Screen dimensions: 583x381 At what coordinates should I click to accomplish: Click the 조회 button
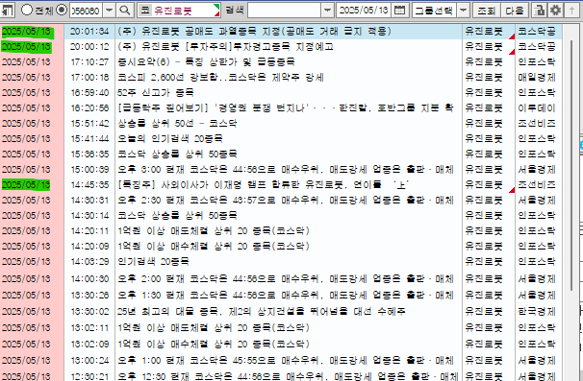(487, 11)
